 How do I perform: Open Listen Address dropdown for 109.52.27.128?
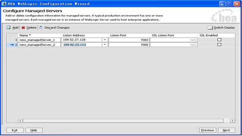tap(105, 40)
